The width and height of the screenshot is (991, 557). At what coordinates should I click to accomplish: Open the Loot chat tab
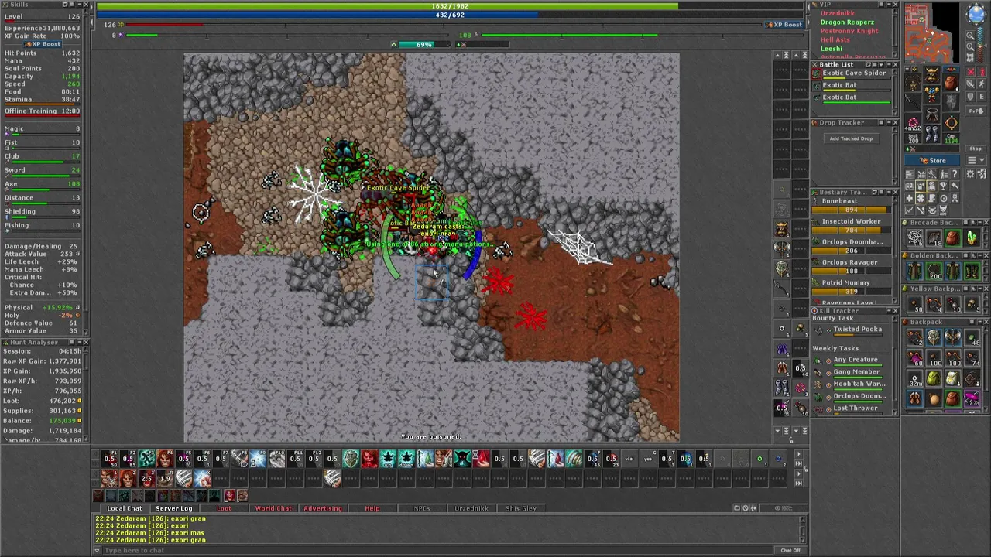pyautogui.click(x=224, y=508)
